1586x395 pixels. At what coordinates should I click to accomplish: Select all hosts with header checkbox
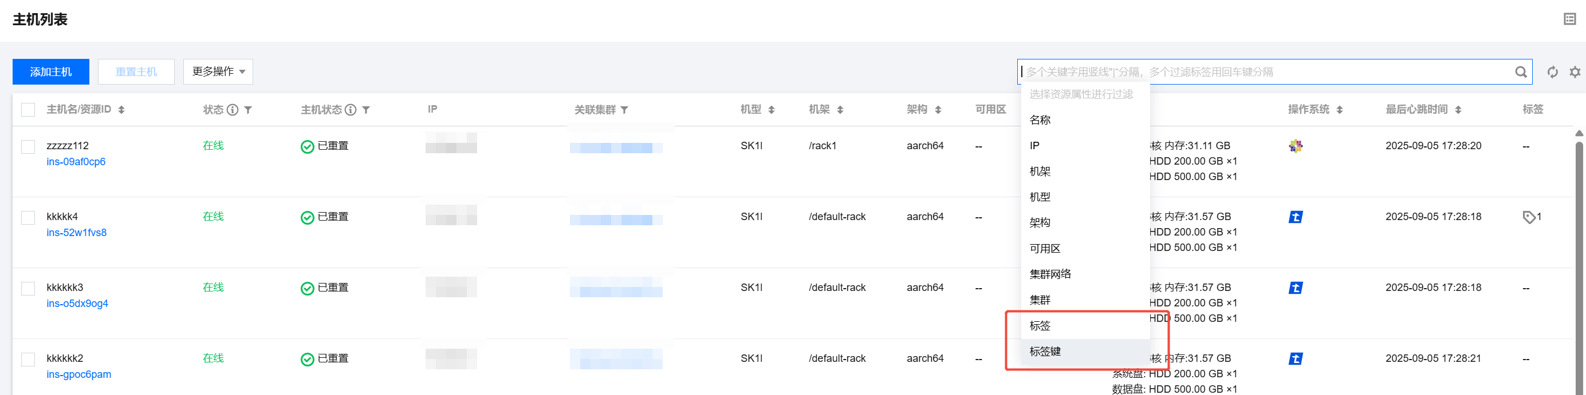[28, 110]
